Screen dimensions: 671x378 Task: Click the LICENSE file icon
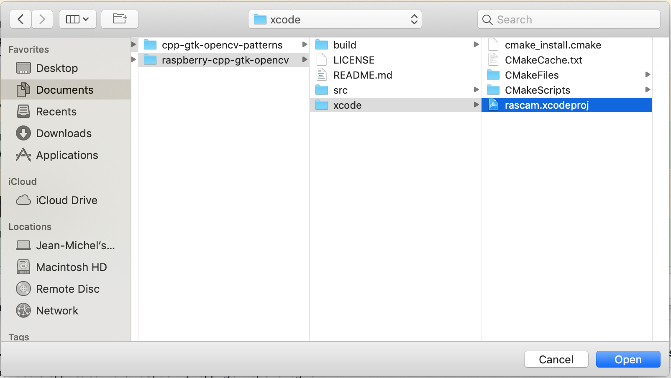point(321,60)
